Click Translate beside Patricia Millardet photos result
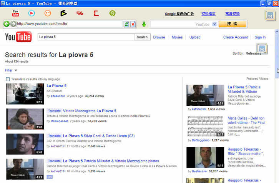The width and height of the screenshot is (279, 183). [54, 161]
